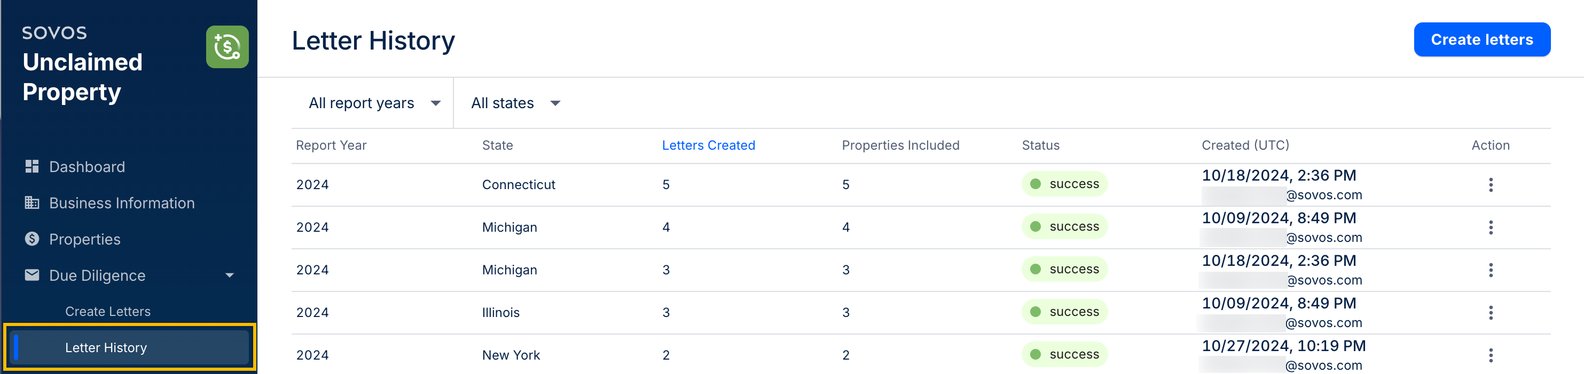This screenshot has width=1584, height=374.
Task: Click the Business Information building icon
Action: 32,202
